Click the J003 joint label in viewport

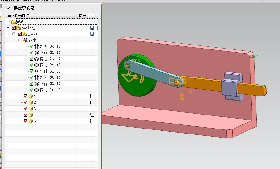(135, 61)
